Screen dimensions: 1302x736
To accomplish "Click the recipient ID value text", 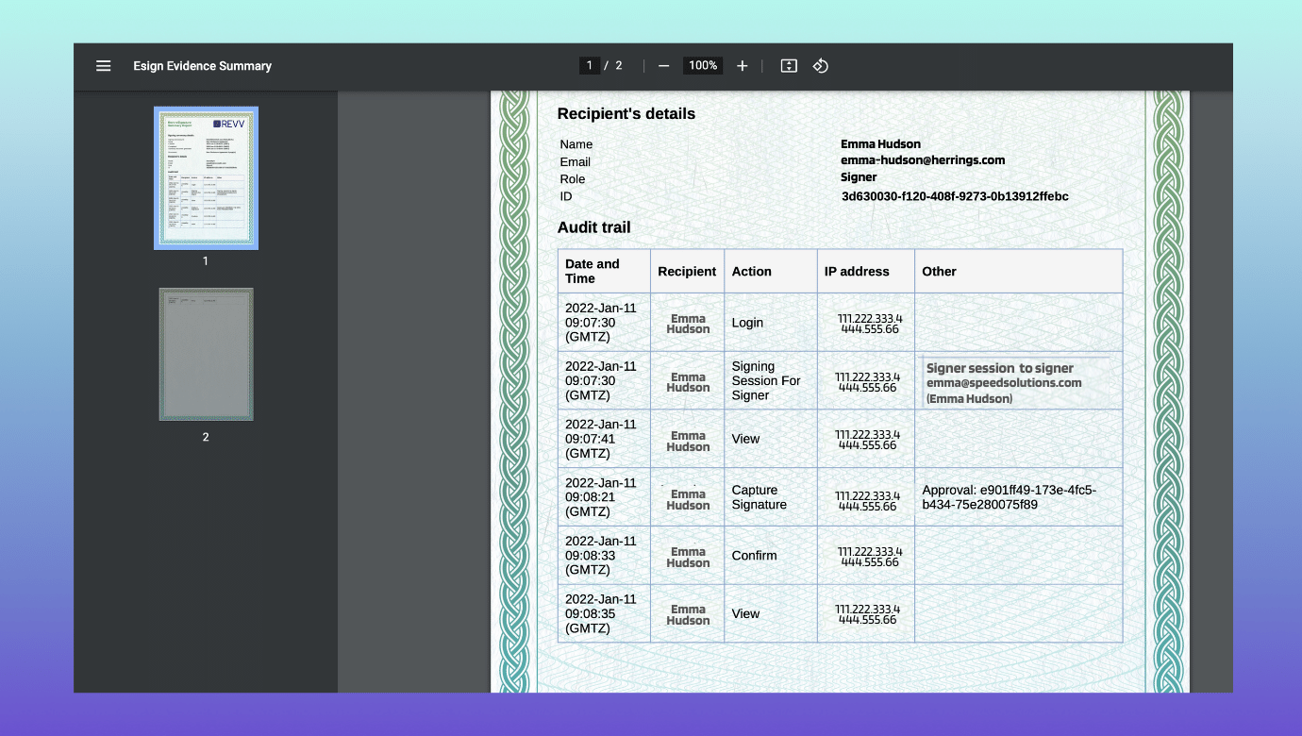I will coord(955,196).
